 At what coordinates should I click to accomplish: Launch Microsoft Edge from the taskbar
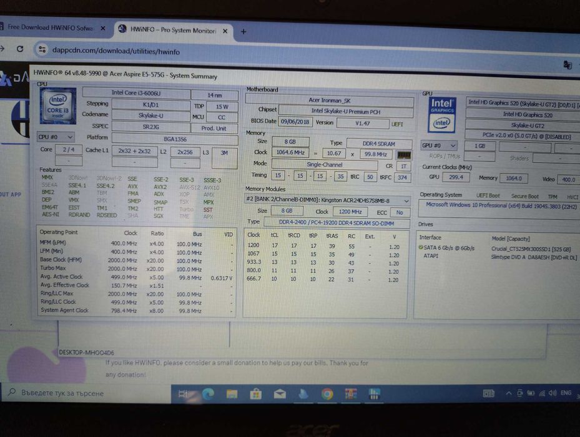pyautogui.click(x=208, y=394)
